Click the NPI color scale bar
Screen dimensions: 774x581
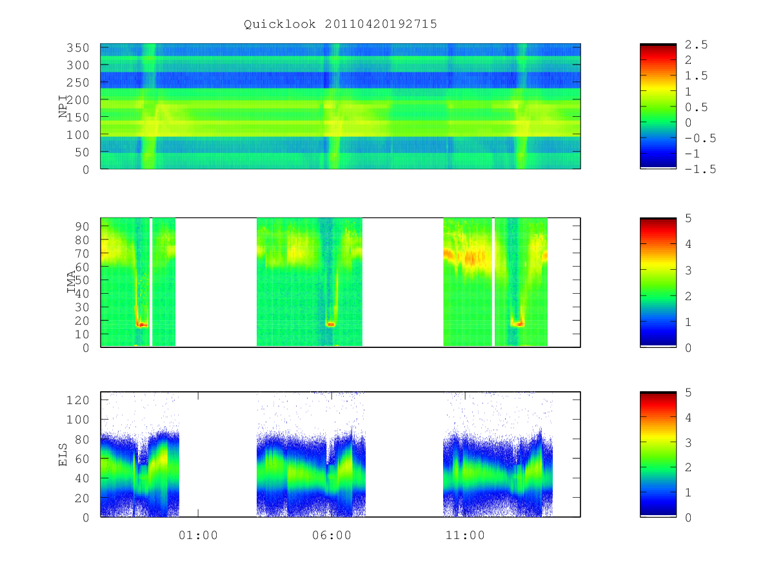pos(658,107)
